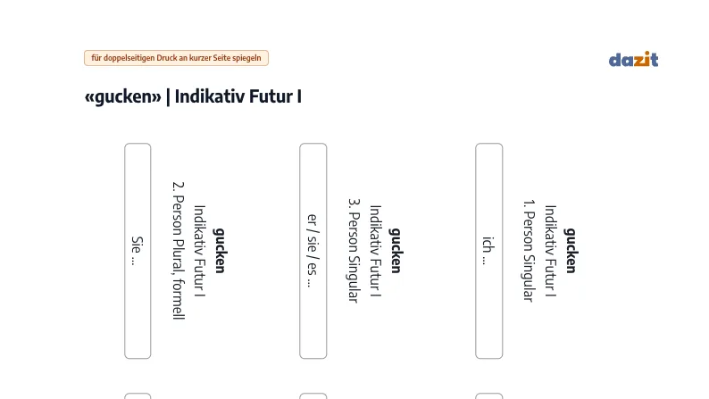Click 'Indikativ Futur I' on the er/sie/es card
709x399 pixels.
(376, 251)
